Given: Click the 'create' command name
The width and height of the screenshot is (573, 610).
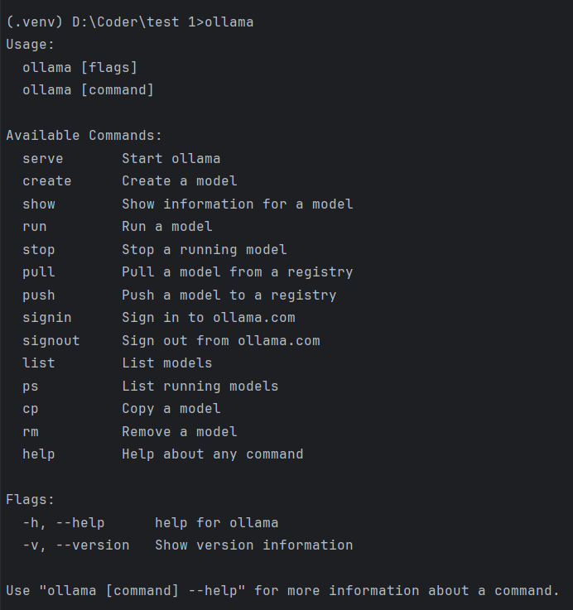Looking at the screenshot, I should coord(46,181).
